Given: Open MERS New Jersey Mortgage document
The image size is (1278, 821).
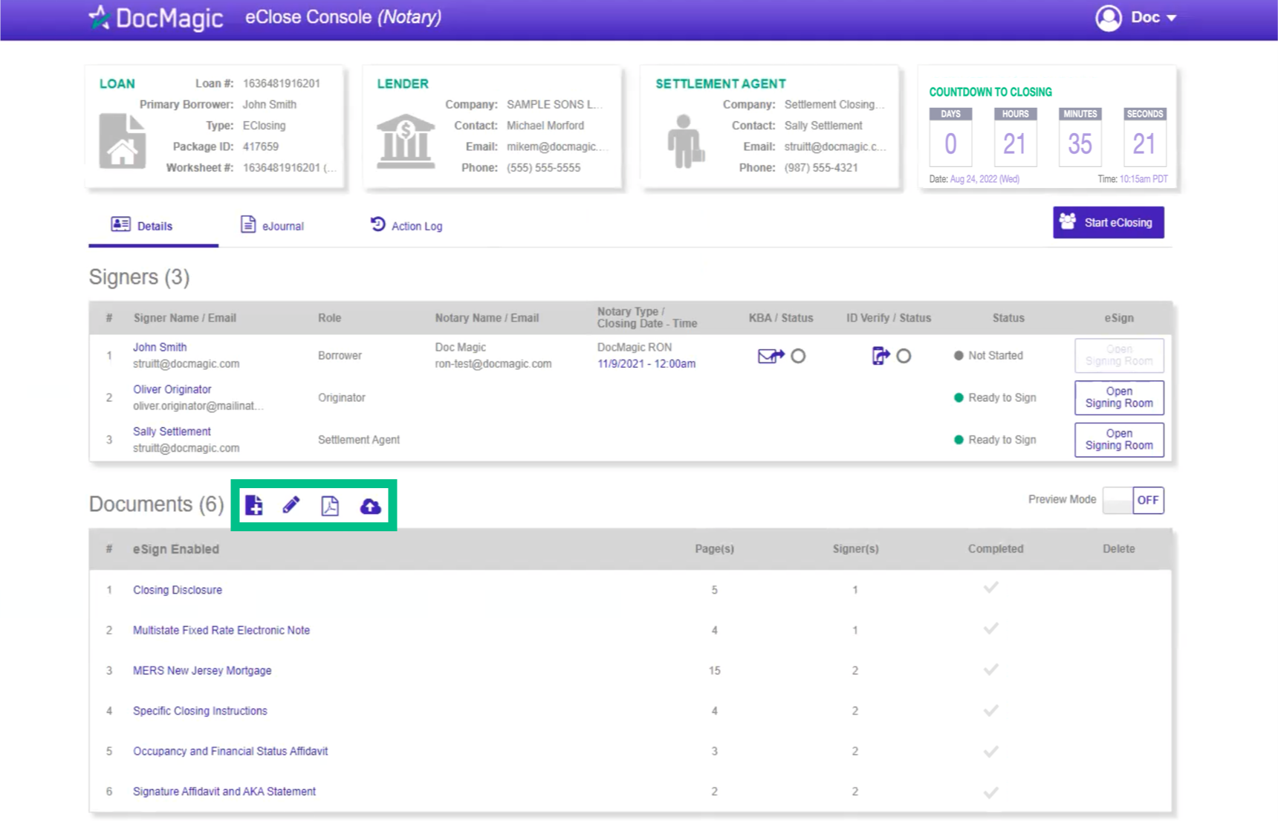Looking at the screenshot, I should click(x=202, y=670).
